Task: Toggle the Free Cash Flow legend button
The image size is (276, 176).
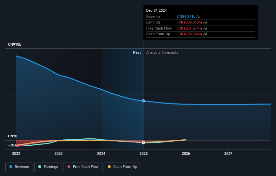Action: coord(83,167)
